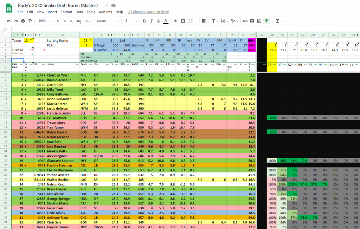Choose fill color with paint bucket
This screenshot has width=360, height=229.
[175, 21]
